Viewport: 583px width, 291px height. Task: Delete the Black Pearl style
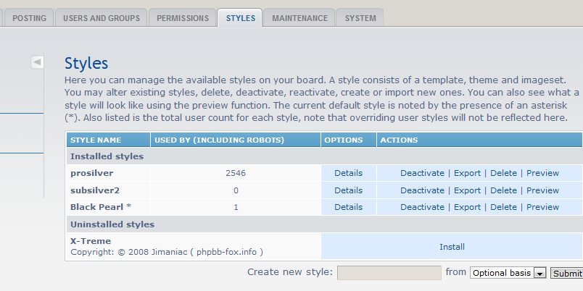click(x=503, y=207)
